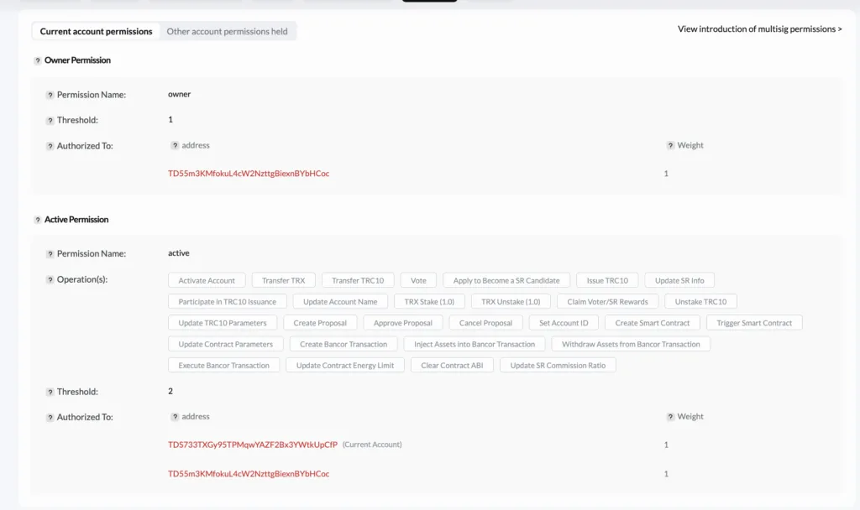This screenshot has width=860, height=510.
Task: Click Inject Assets into Bancor Transaction tag
Action: pos(475,345)
